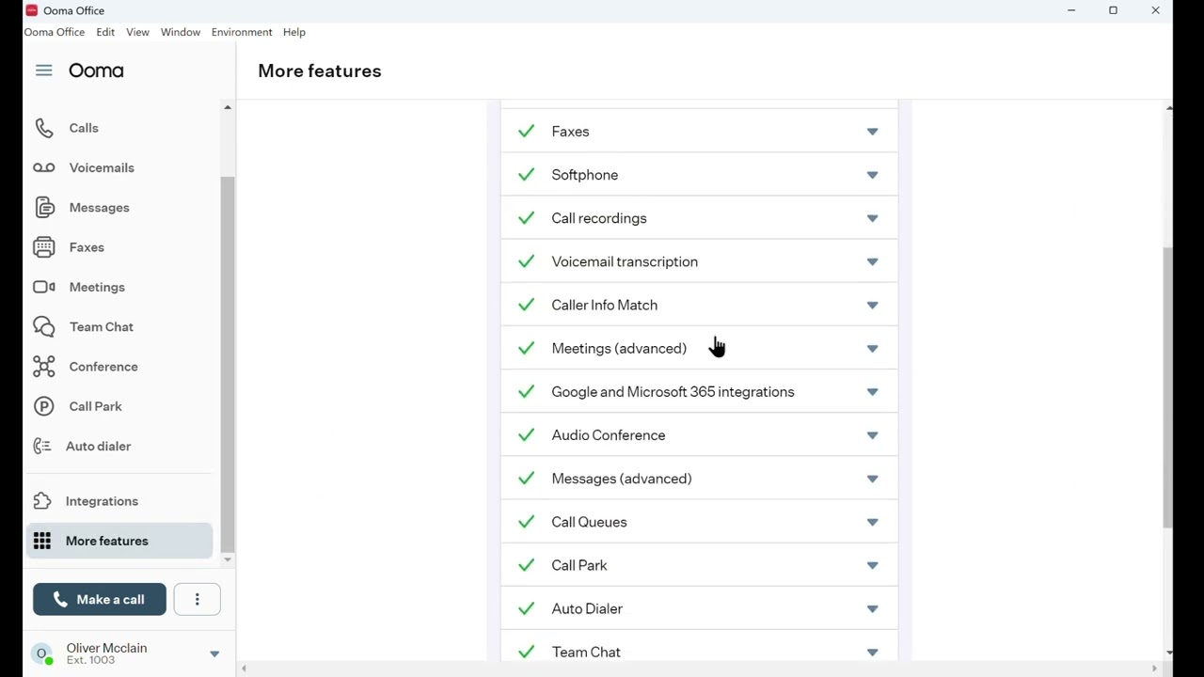This screenshot has height=677, width=1204.
Task: Go to Integrations label in sidebar
Action: [x=102, y=501]
